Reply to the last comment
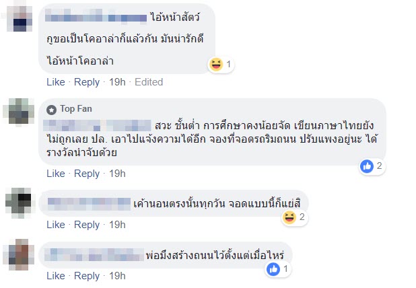416x288 pixels. click(x=87, y=276)
